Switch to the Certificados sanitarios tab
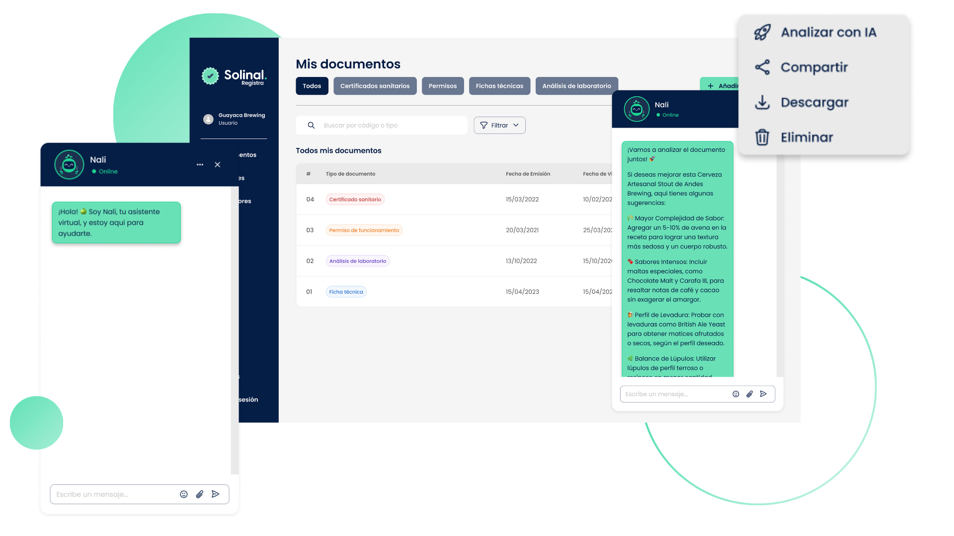The height and width of the screenshot is (536, 954). [x=375, y=86]
